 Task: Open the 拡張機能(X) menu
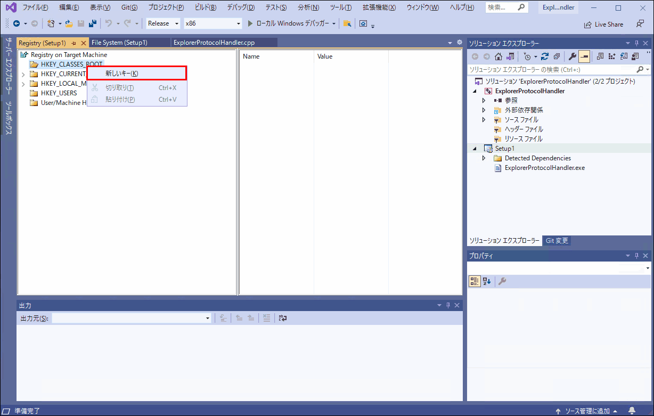[x=379, y=8]
